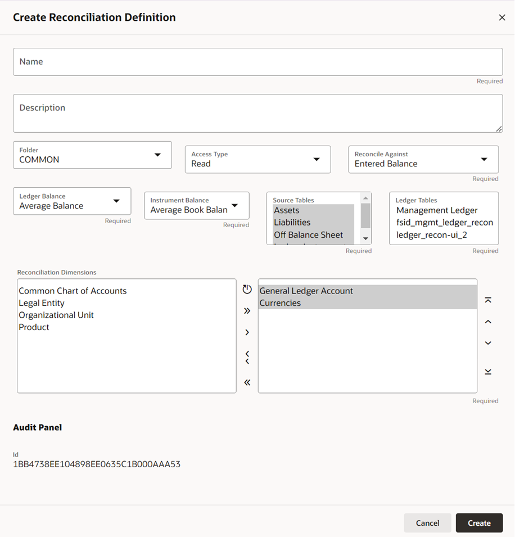515x537 pixels.
Task: Expand the Instrument Balance dropdown
Action: tap(235, 205)
